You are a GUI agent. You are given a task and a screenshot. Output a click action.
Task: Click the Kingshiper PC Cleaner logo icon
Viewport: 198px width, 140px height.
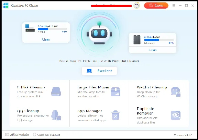tap(6, 6)
